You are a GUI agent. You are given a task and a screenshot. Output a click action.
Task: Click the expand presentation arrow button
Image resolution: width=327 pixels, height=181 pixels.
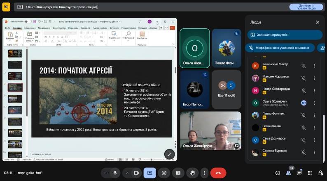pyautogui.click(x=169, y=154)
